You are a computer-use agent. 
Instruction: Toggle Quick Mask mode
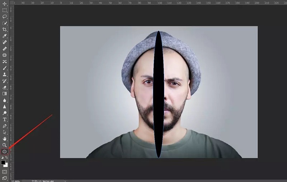[4, 172]
